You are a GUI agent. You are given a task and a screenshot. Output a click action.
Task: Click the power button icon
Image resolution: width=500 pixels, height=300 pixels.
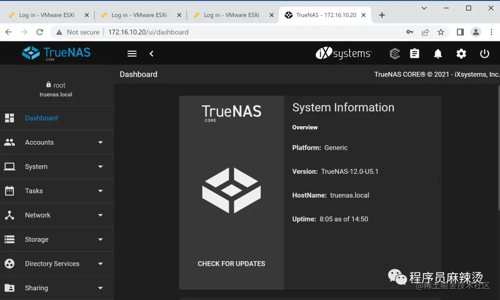(x=484, y=54)
